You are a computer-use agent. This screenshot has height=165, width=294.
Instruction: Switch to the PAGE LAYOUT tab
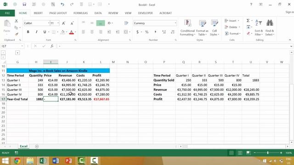tap(58, 13)
